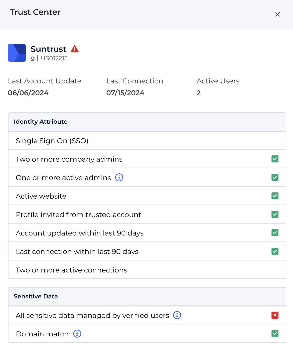
Task: Click the US012213 account ID
Action: (54, 58)
